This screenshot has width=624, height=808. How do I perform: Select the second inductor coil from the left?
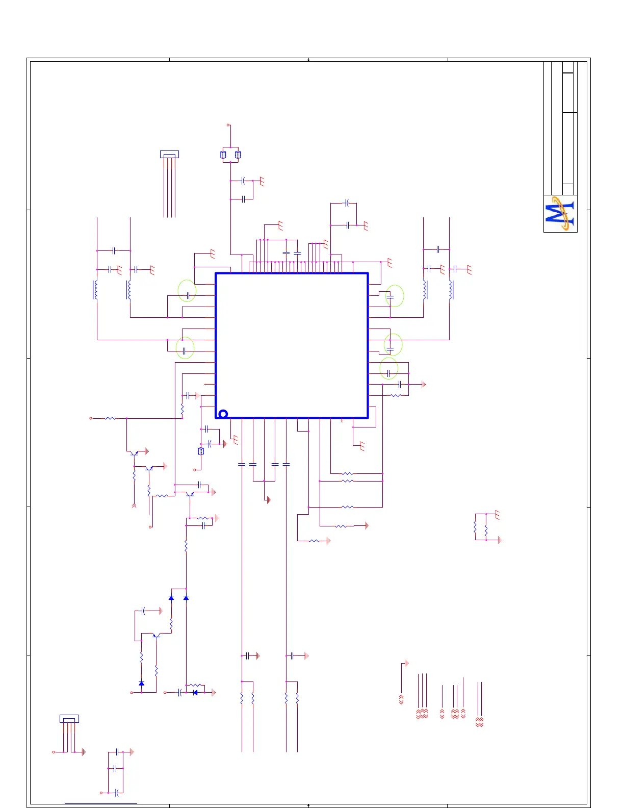128,290
